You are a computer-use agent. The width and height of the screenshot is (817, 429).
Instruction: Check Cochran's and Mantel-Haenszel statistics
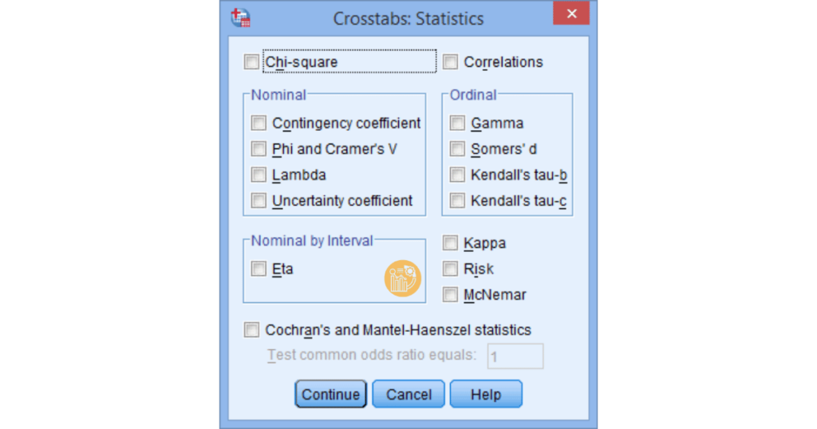pyautogui.click(x=251, y=329)
